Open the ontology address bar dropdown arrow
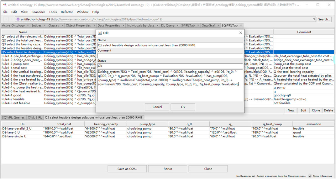Viewport: 336px width, 179px height. coord(314,19)
